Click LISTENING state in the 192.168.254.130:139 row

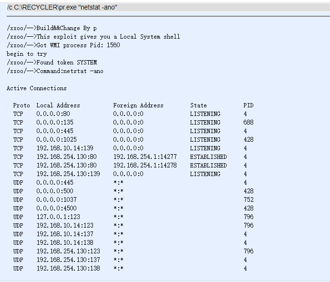(x=205, y=174)
